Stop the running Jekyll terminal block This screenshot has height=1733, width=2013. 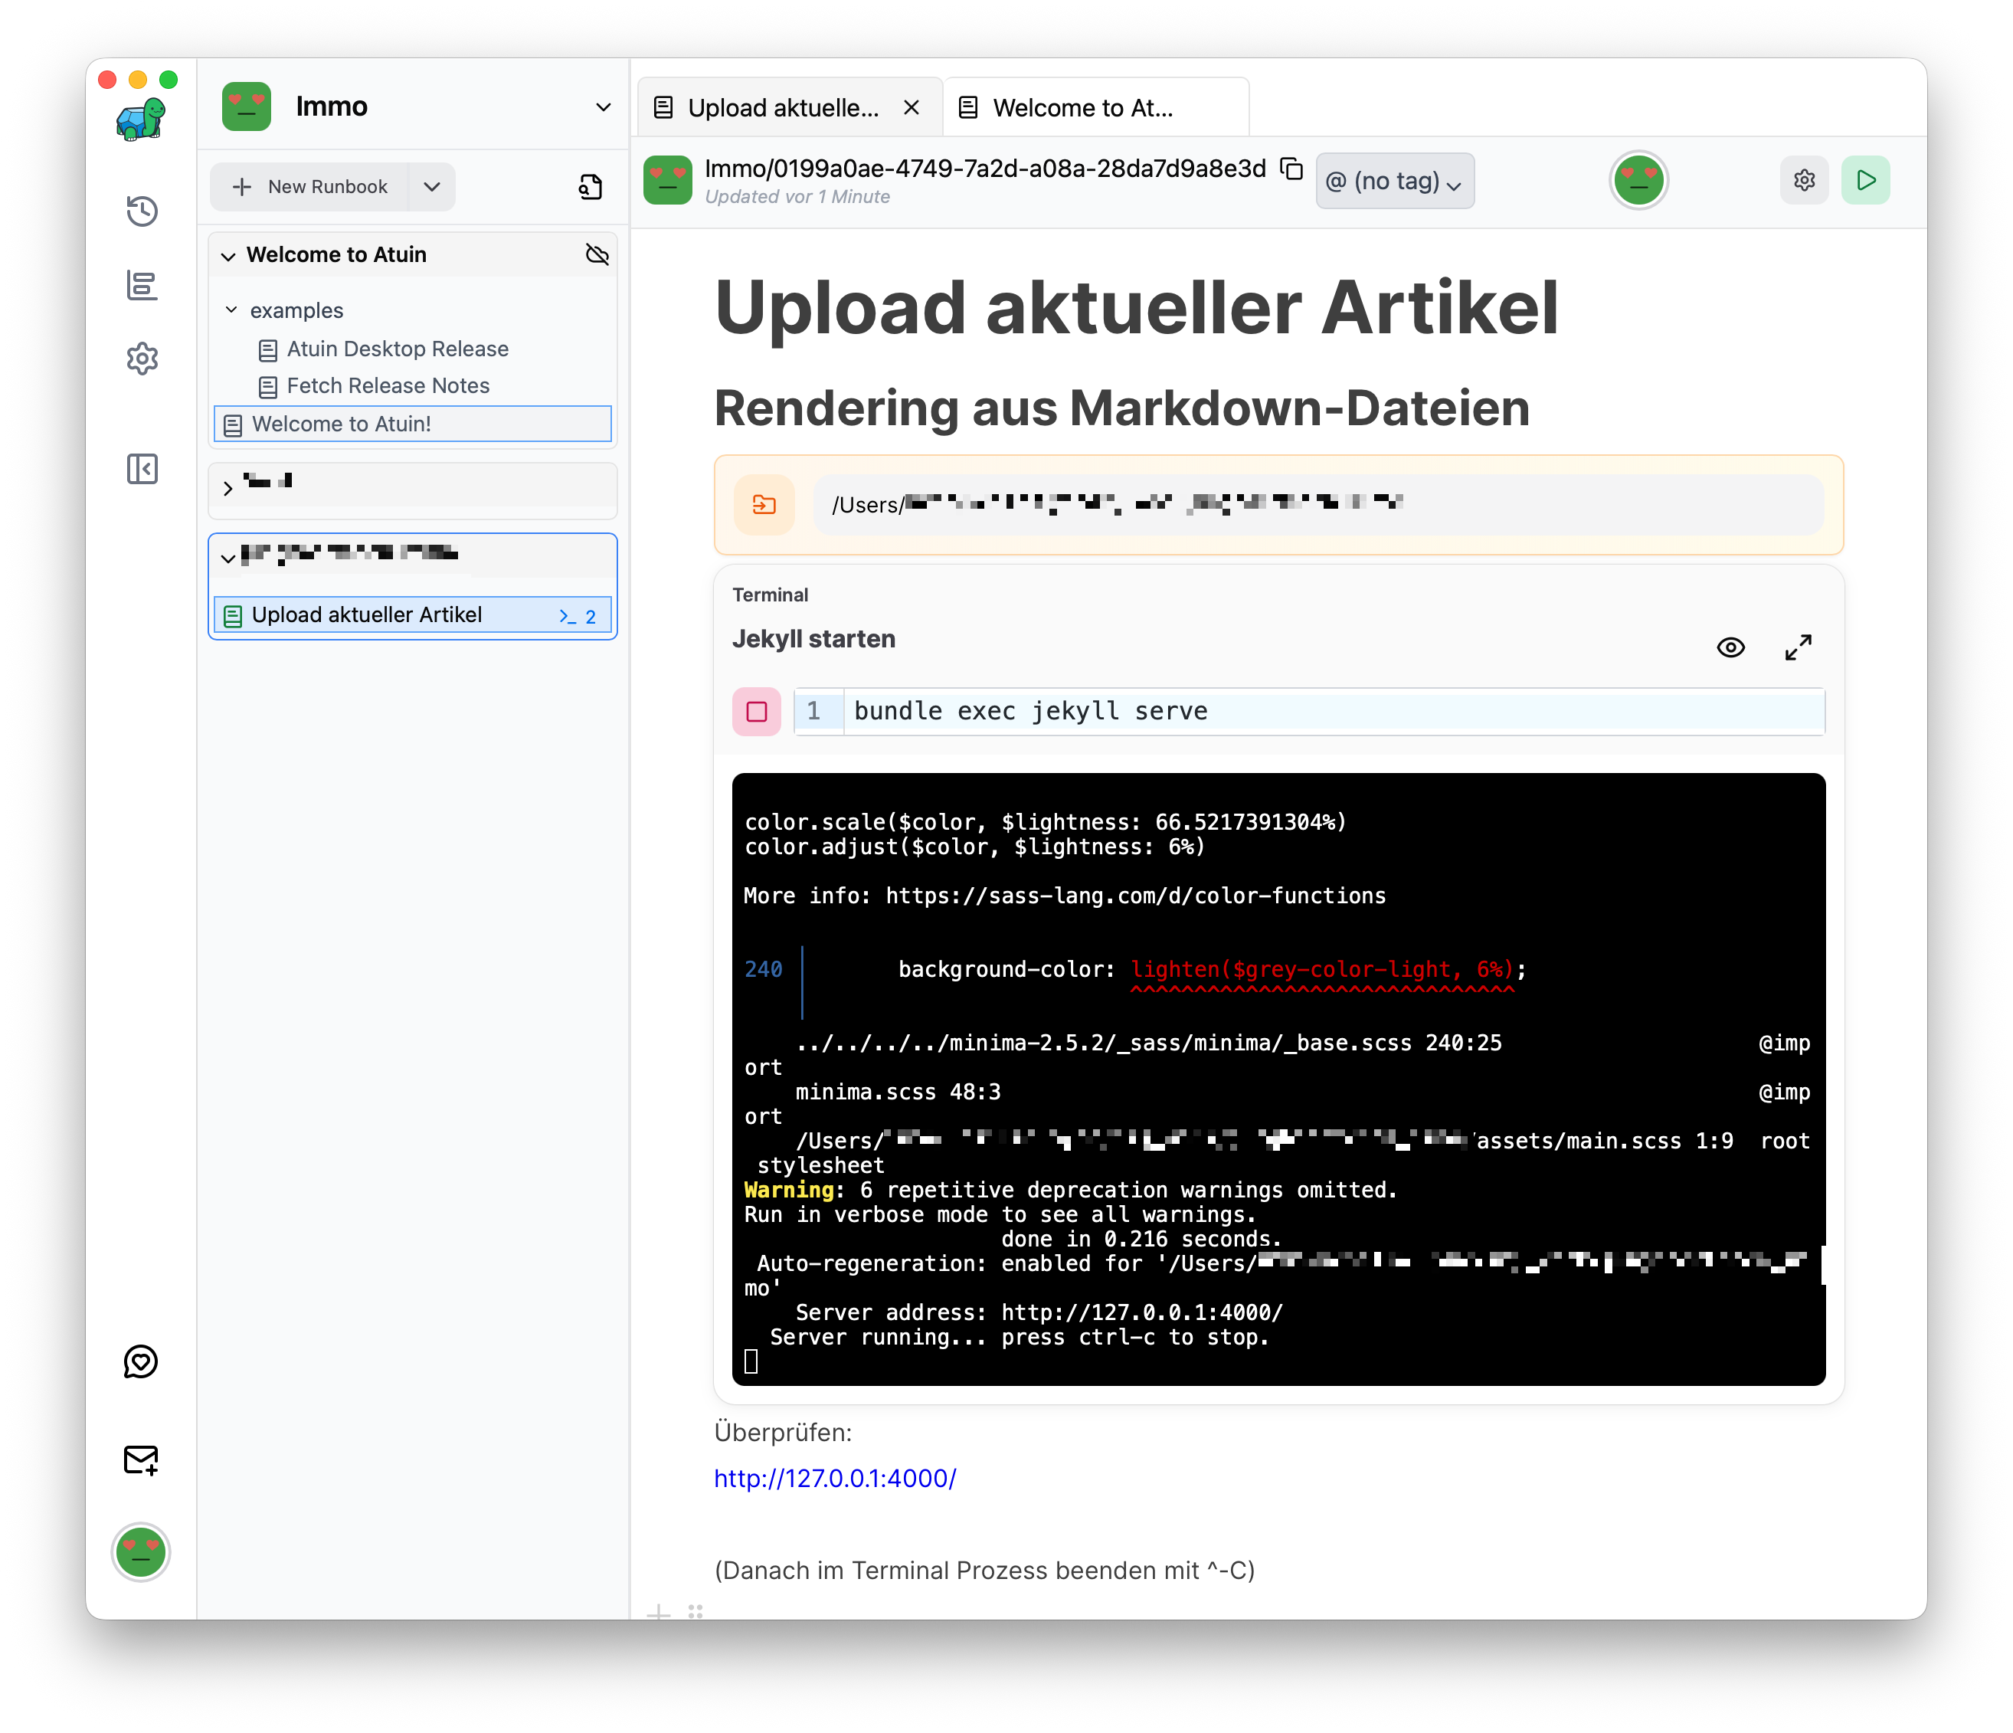757,712
